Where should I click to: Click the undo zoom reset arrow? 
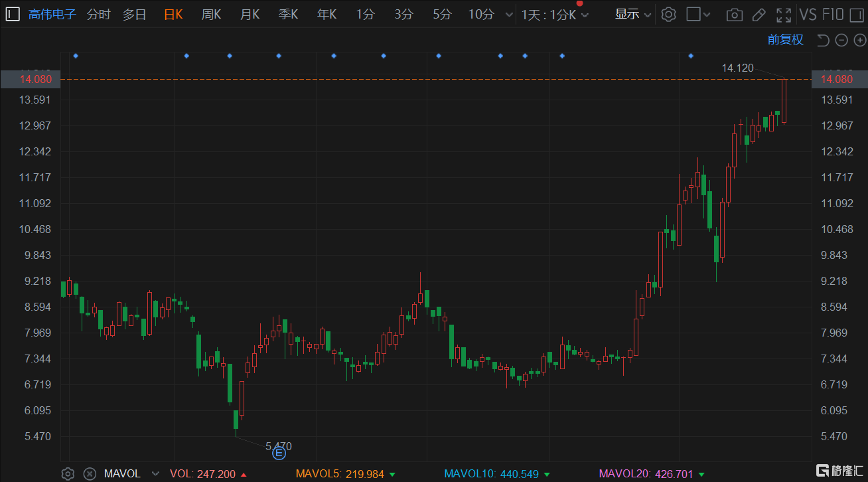coord(823,40)
